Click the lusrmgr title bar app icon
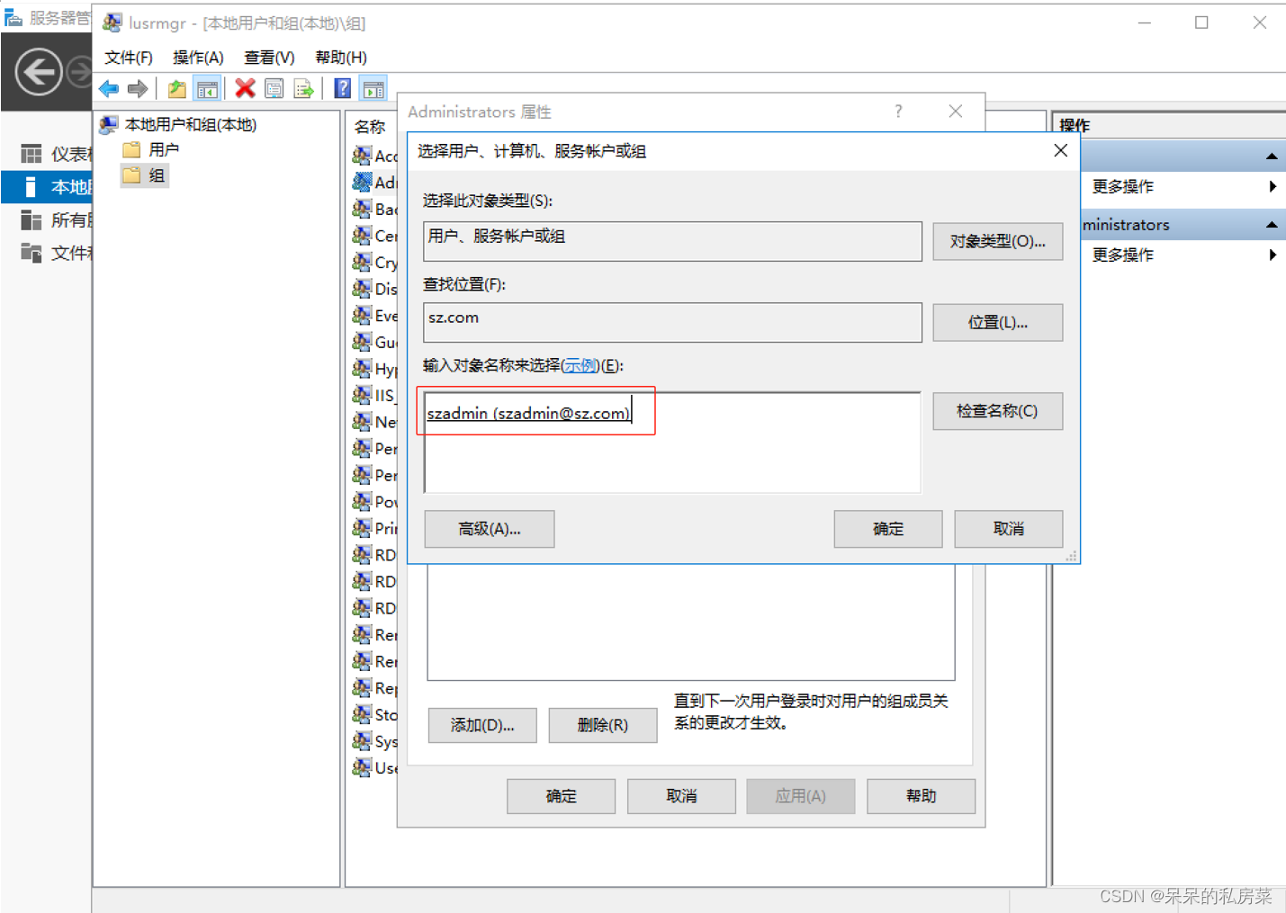 112,22
